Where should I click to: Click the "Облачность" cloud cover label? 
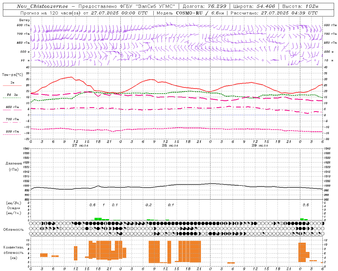pos(13,230)
